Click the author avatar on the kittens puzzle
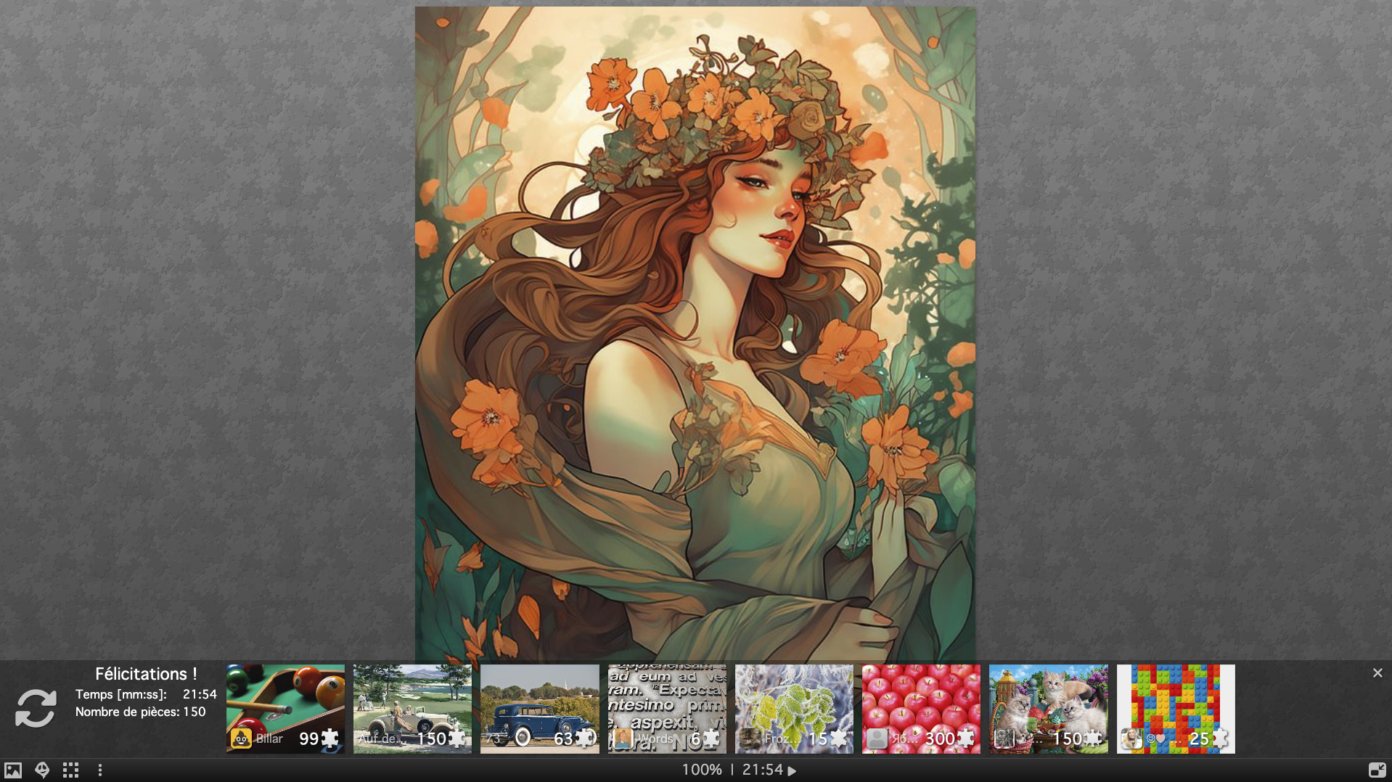1392x782 pixels. pos(1004,738)
